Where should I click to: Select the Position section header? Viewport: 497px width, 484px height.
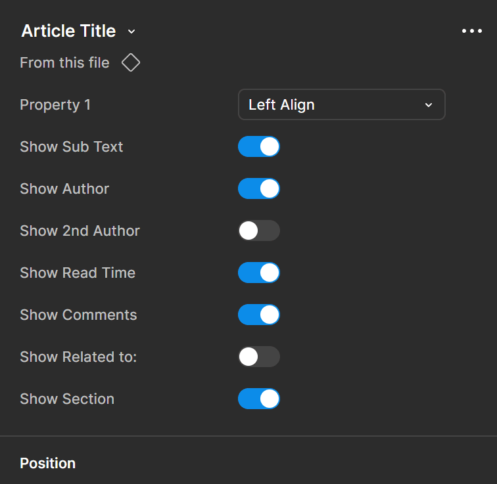pyautogui.click(x=48, y=463)
